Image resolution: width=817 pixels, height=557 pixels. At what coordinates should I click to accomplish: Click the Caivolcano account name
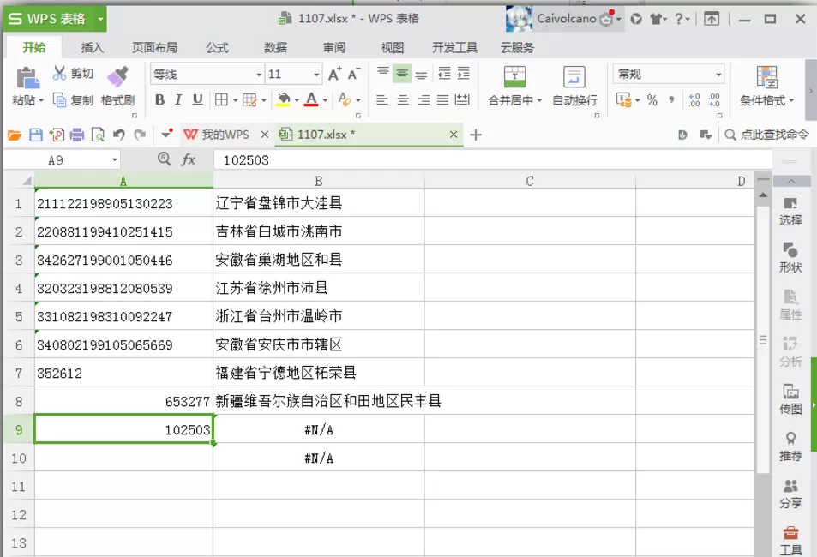pos(567,19)
